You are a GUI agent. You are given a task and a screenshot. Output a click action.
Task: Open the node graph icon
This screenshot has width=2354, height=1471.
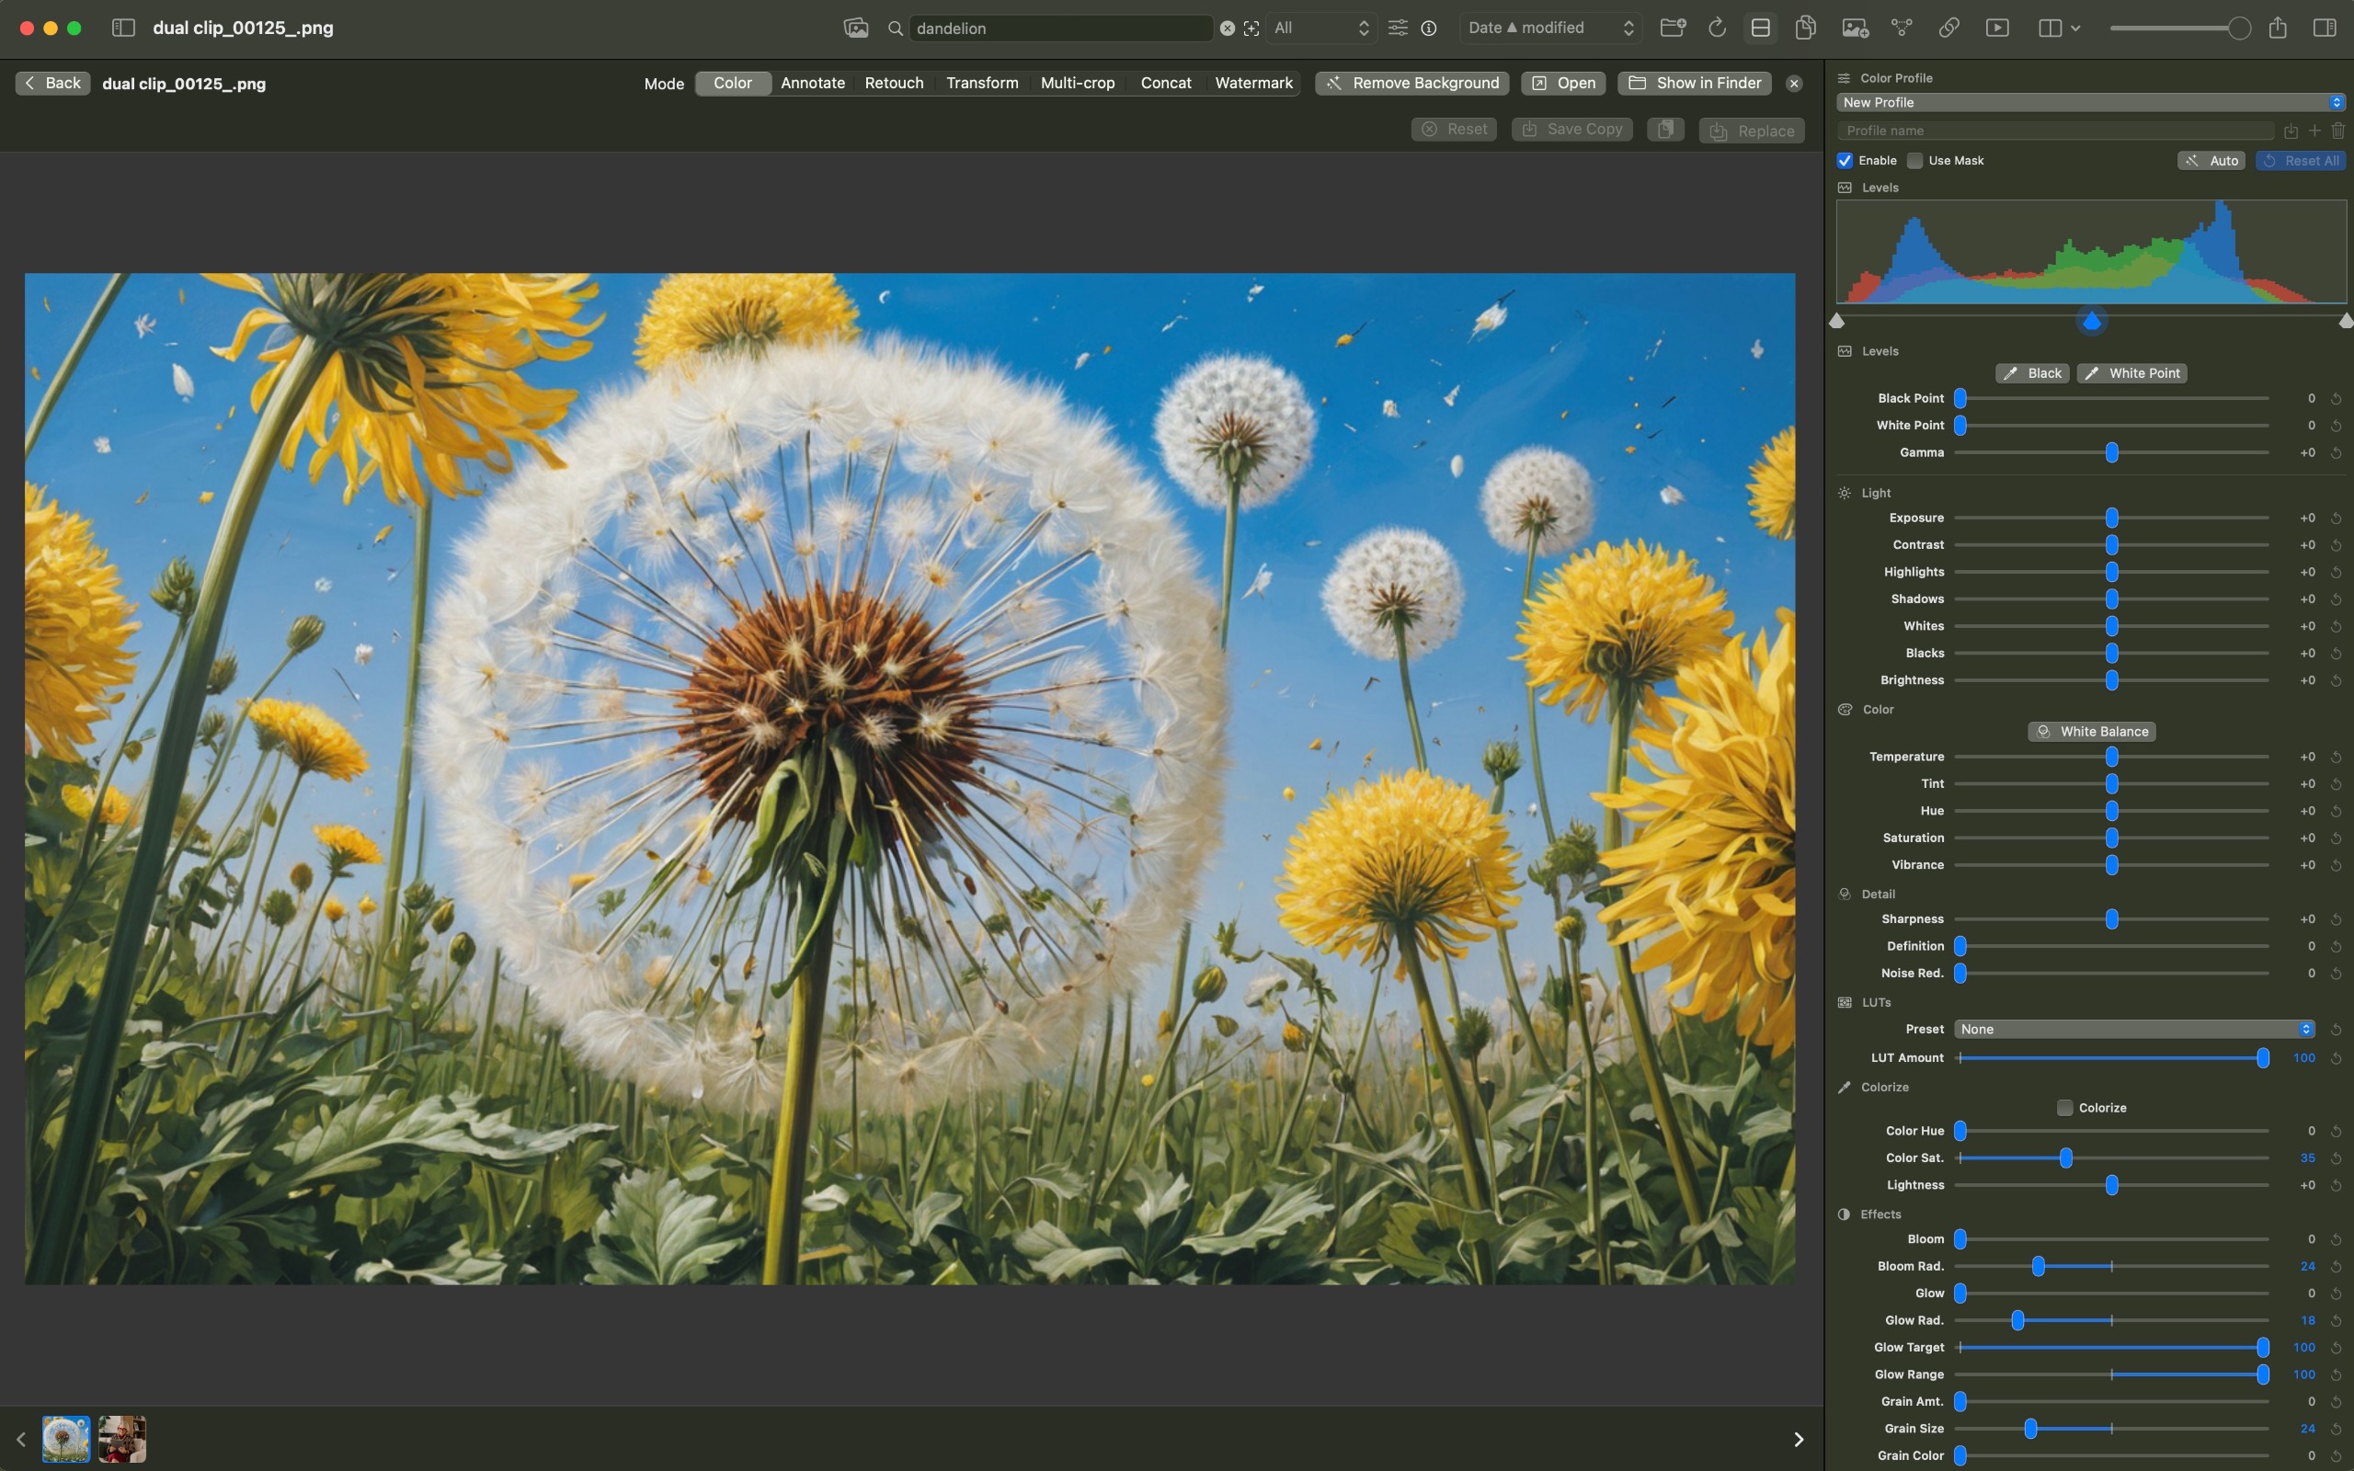[x=1902, y=28]
